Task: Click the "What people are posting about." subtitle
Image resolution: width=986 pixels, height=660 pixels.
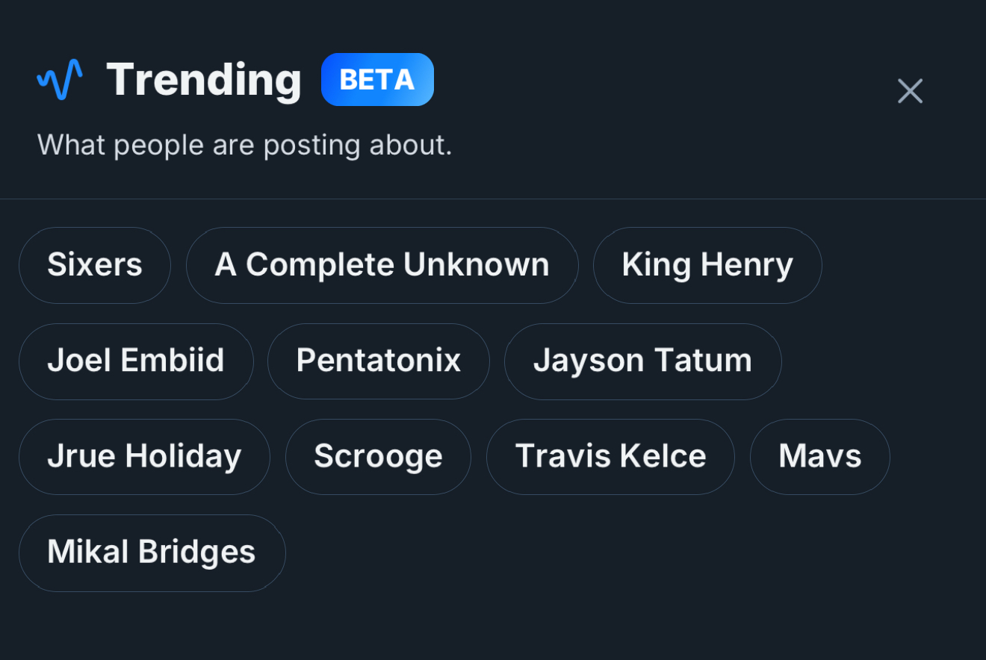Action: (244, 145)
